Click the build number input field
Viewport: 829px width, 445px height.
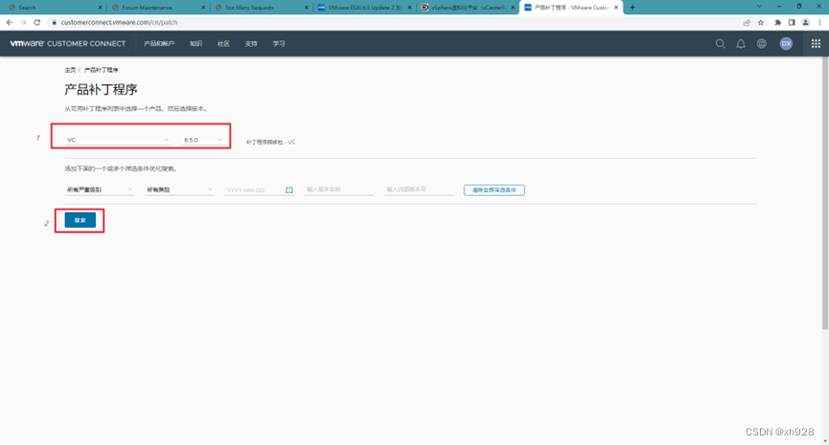coord(419,189)
